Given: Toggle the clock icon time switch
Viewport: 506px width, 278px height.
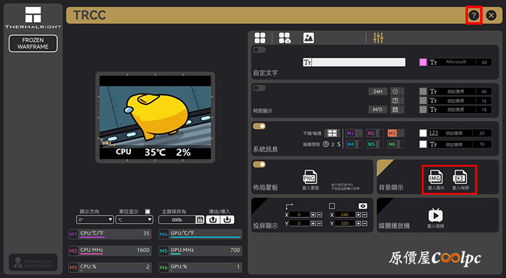Looking at the screenshot, I should click(397, 91).
